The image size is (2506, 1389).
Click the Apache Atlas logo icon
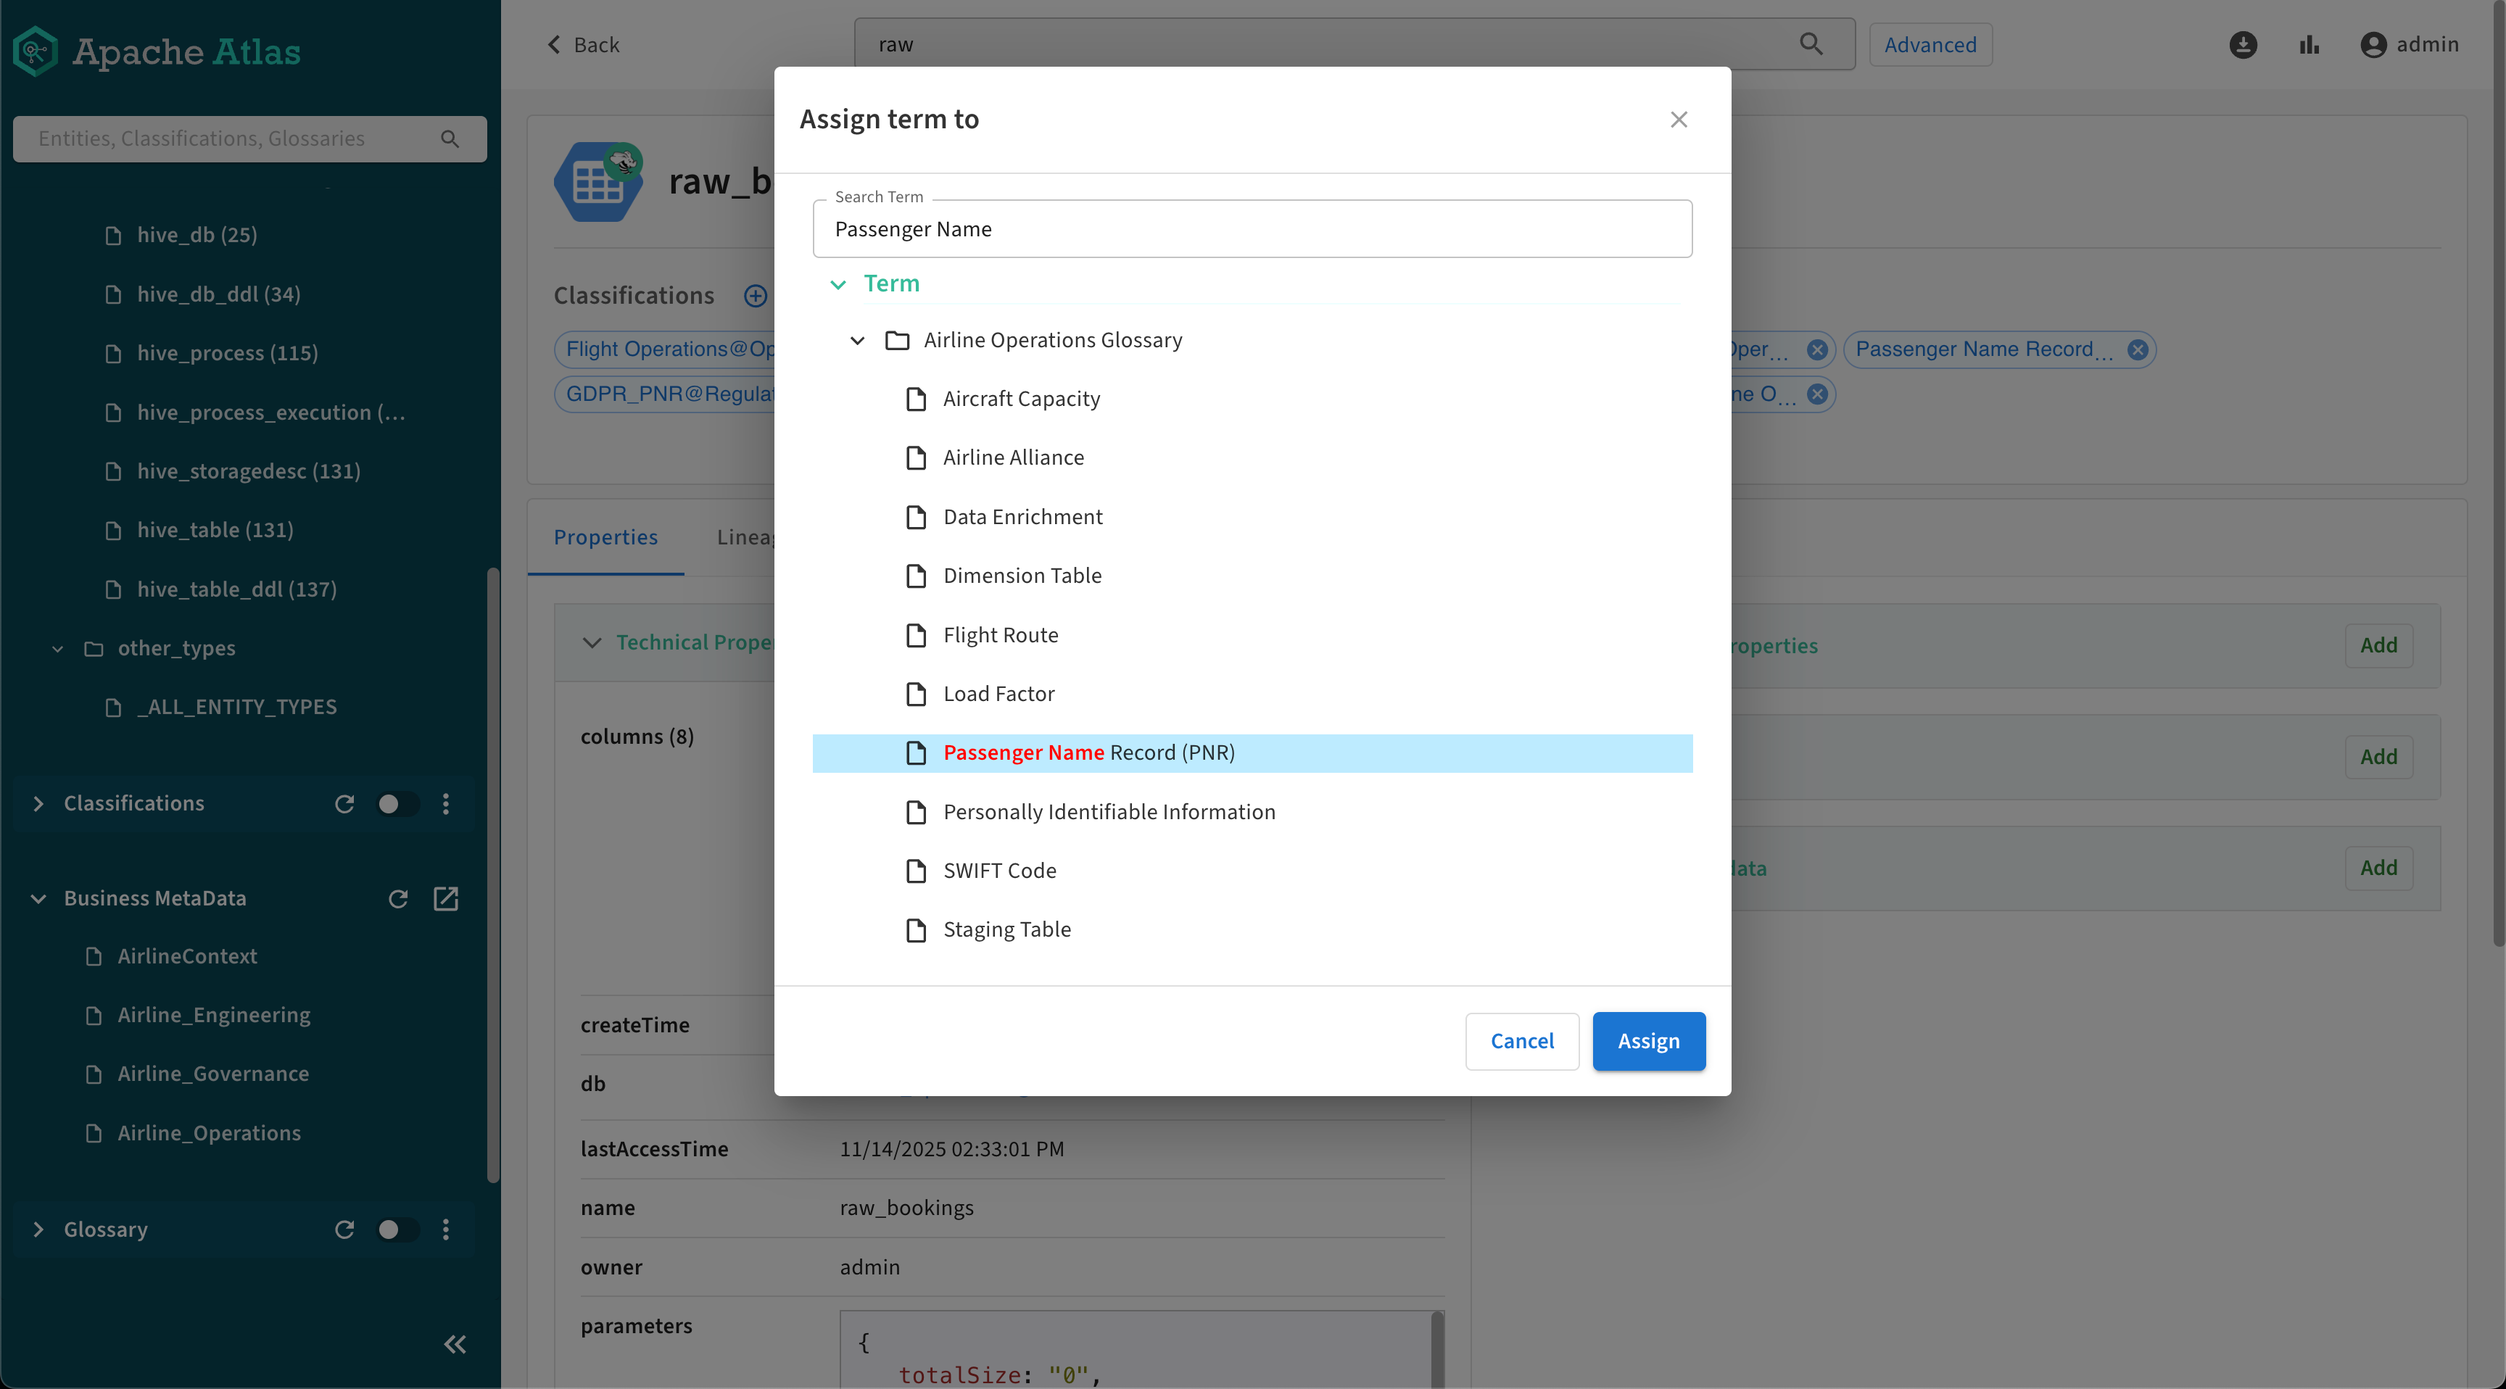point(36,51)
